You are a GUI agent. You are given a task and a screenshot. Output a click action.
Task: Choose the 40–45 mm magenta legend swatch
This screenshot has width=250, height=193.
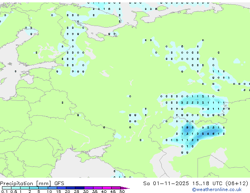click(x=107, y=188)
